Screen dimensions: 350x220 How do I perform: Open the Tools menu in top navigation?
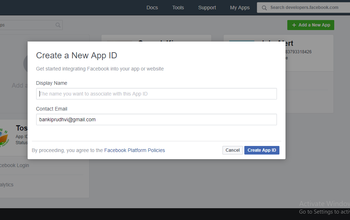pos(178,8)
